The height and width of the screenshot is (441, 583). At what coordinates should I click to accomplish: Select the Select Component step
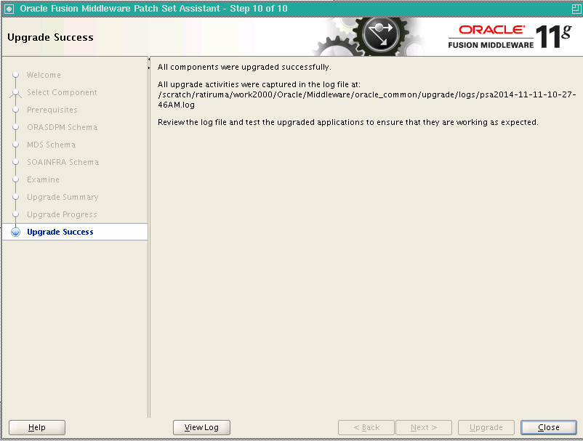62,92
